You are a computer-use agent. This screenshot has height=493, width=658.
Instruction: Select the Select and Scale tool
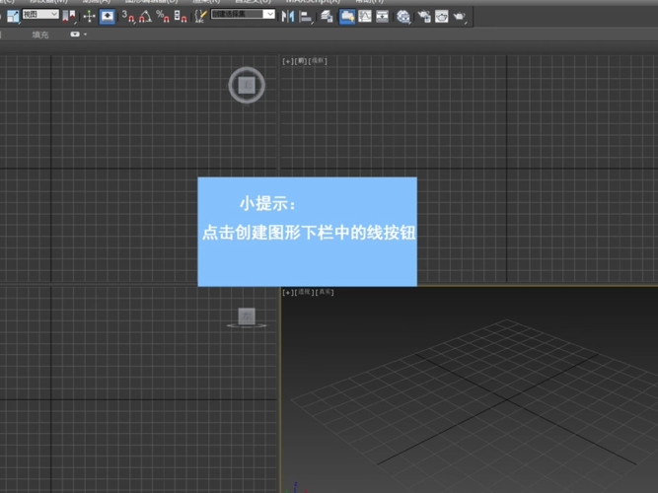click(13, 17)
